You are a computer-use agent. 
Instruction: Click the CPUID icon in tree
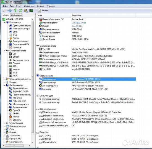coord(11,57)
